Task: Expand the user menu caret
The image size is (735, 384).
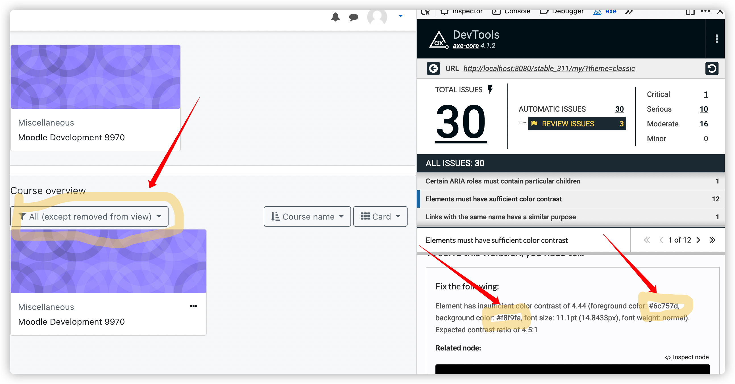Action: pos(400,16)
